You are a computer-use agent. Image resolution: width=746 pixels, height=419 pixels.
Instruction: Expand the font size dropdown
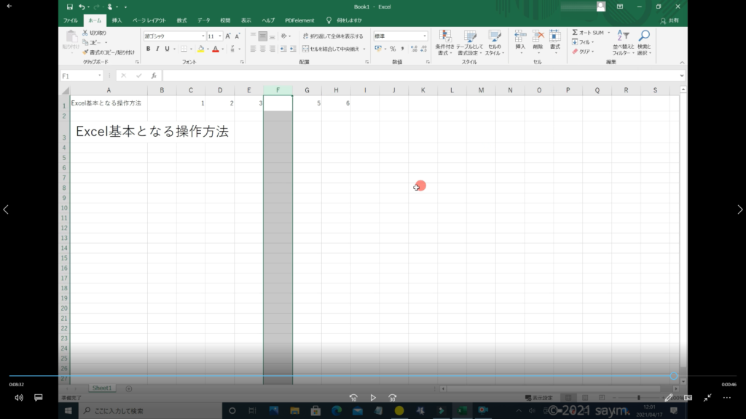coord(219,36)
